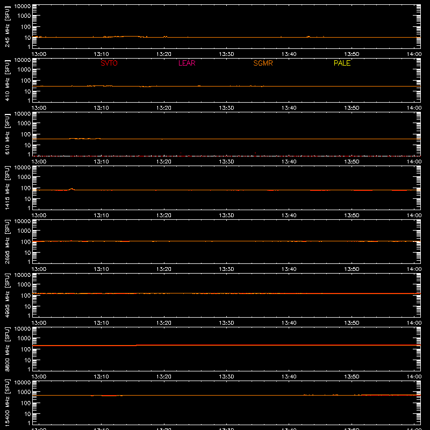This screenshot has height=430, width=430.
Task: Click the '10000' tick on 4995 MHz axis
Action: point(23,275)
